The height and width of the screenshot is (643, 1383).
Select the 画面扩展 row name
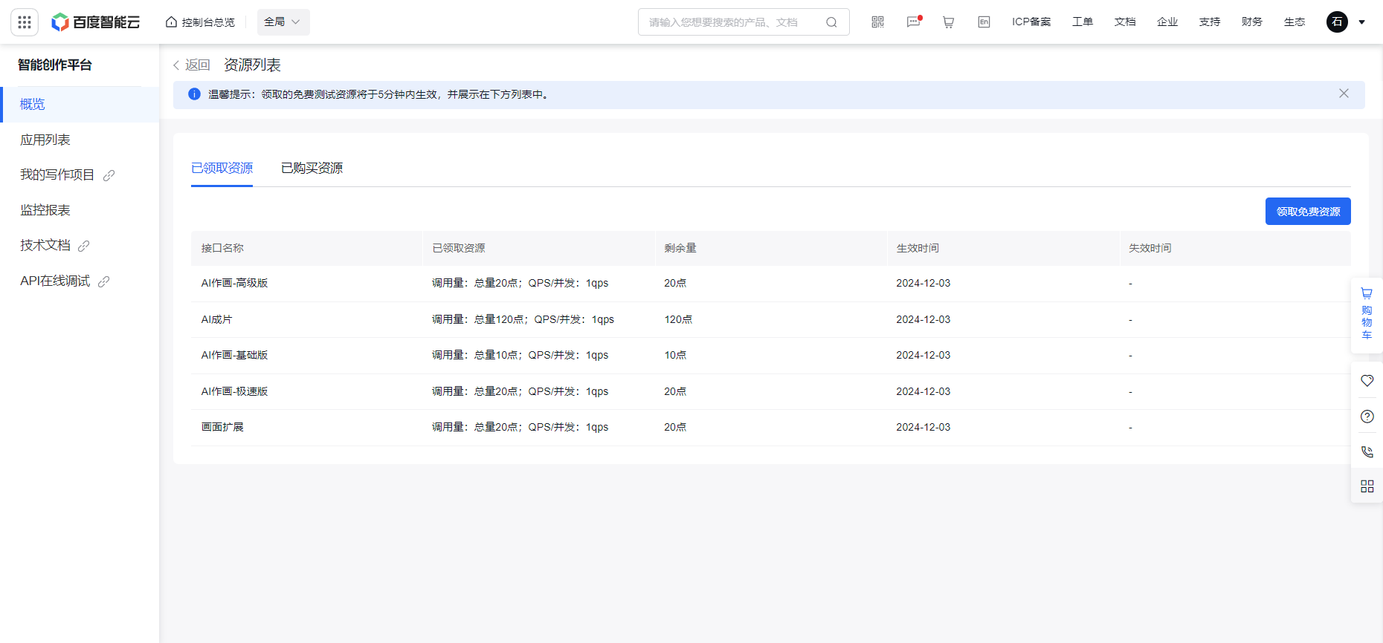(x=222, y=428)
